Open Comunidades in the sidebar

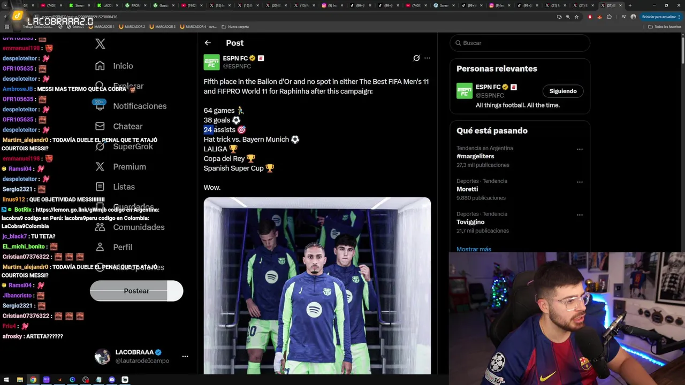[139, 227]
